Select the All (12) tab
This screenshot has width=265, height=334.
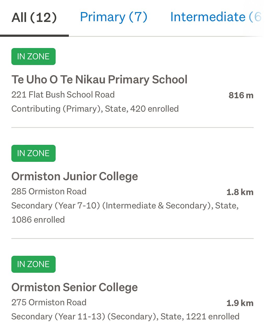(34, 17)
